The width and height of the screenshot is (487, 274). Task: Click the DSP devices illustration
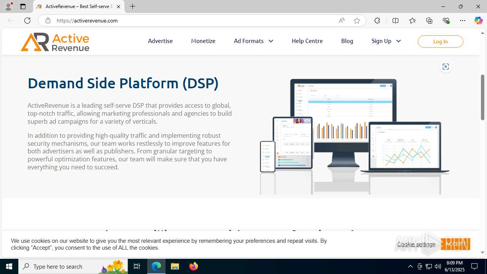(355, 136)
